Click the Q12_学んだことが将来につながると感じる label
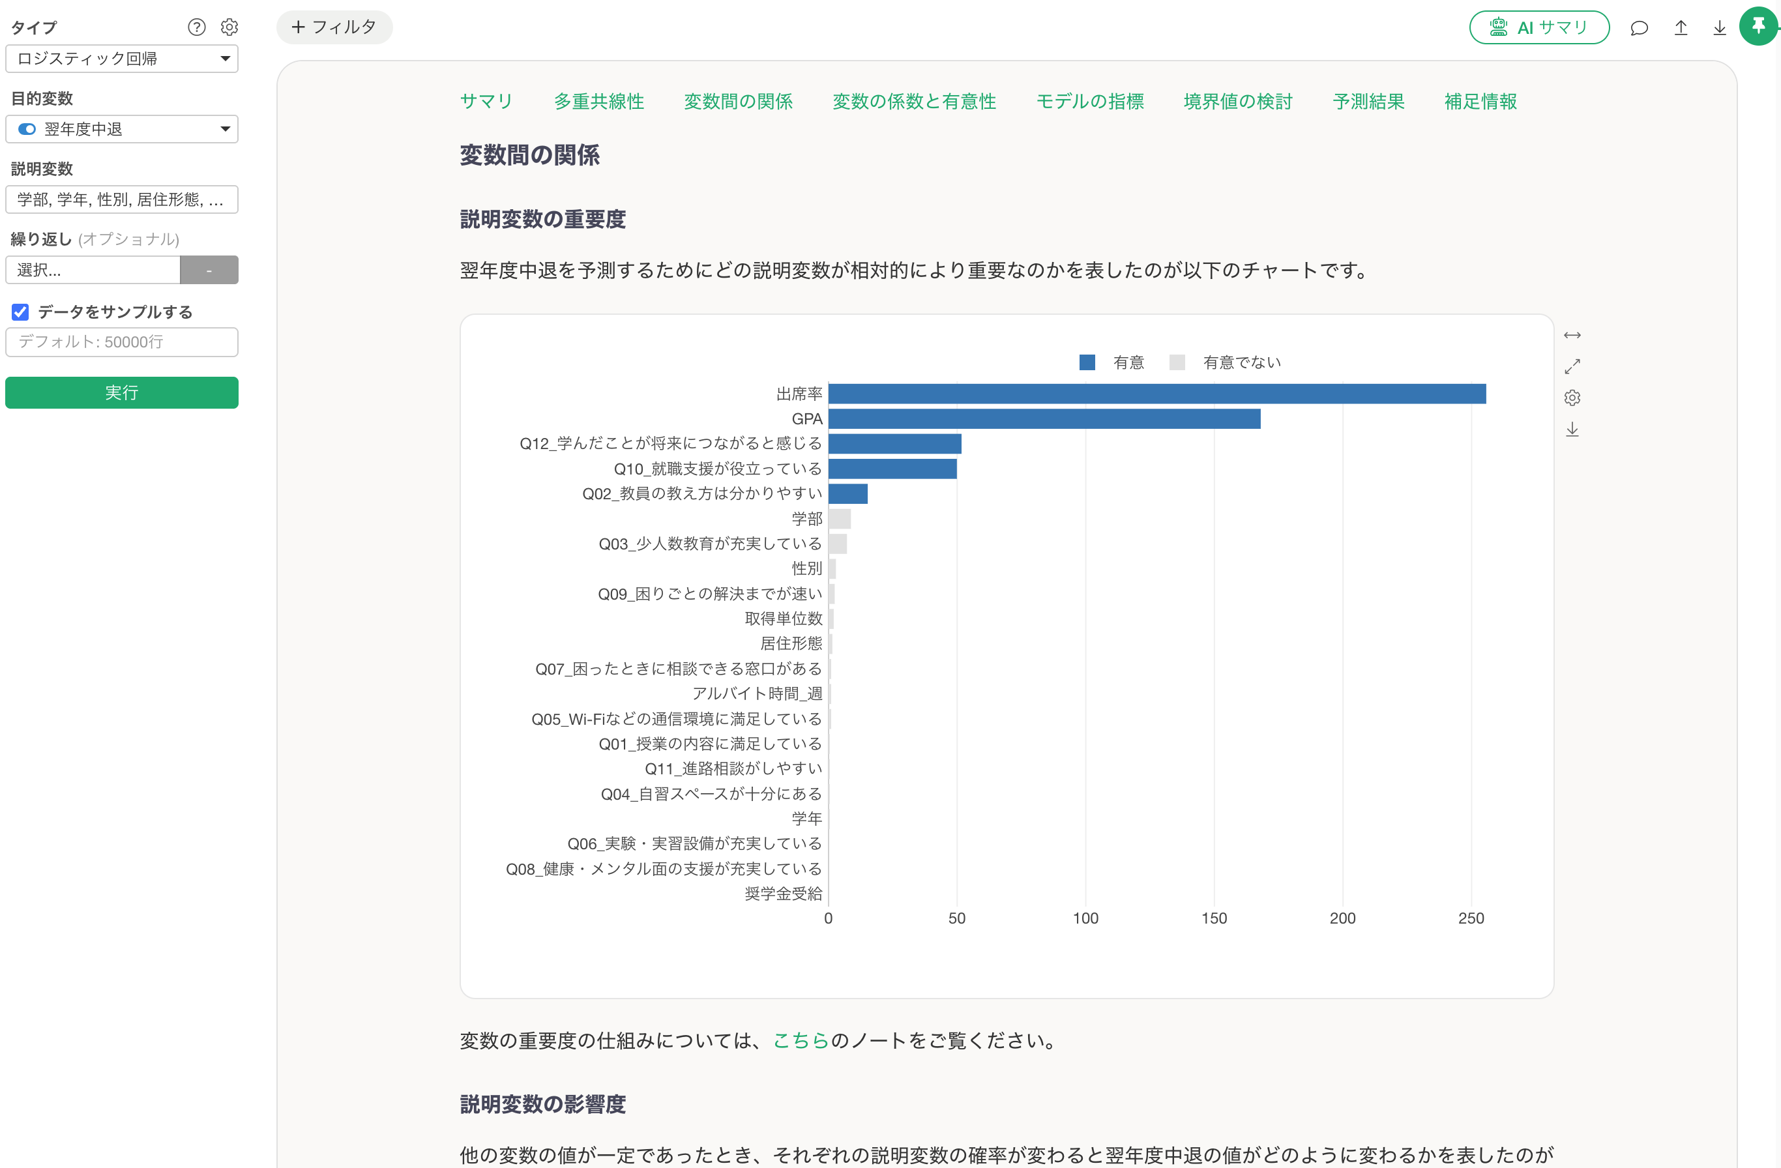Image resolution: width=1781 pixels, height=1168 pixels. (x=671, y=444)
